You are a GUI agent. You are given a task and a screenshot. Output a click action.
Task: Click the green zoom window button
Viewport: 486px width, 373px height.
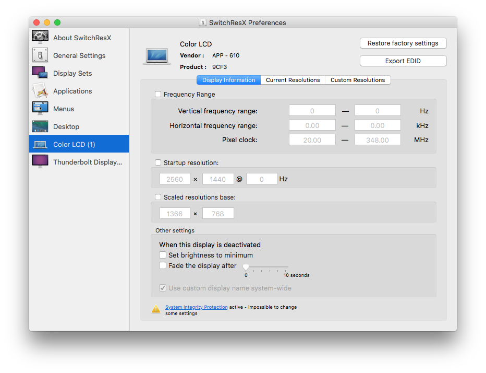tap(57, 22)
